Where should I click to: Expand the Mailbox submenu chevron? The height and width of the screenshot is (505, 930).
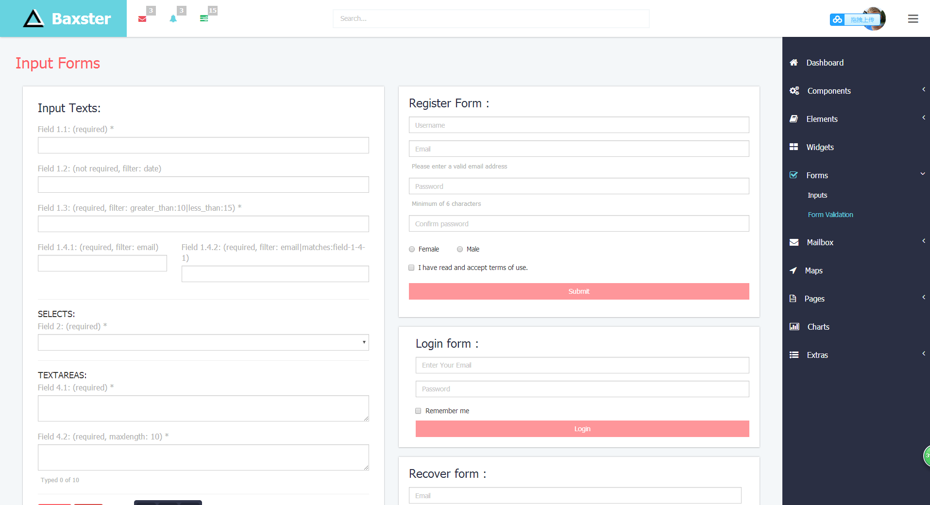pyautogui.click(x=923, y=241)
